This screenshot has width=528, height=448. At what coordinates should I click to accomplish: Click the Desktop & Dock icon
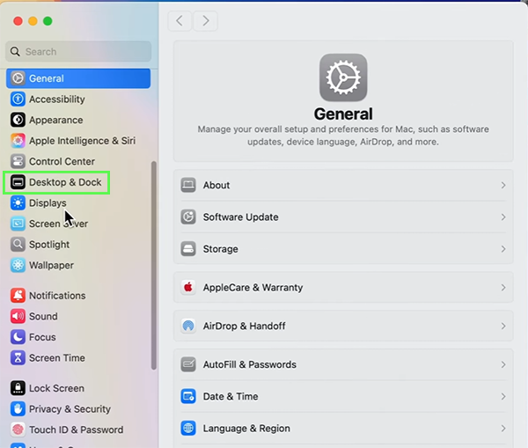[18, 182]
